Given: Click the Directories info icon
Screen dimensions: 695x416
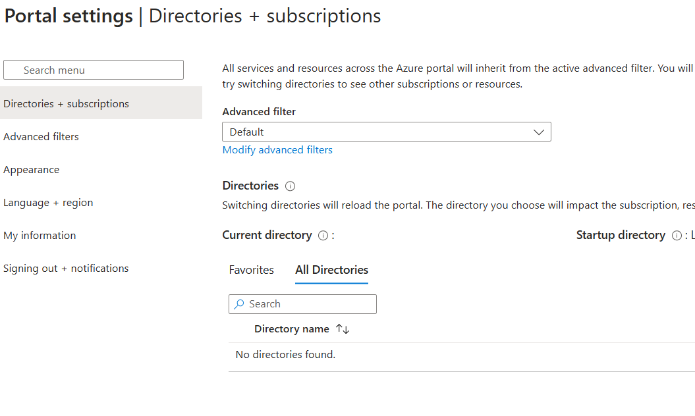Looking at the screenshot, I should click(290, 186).
